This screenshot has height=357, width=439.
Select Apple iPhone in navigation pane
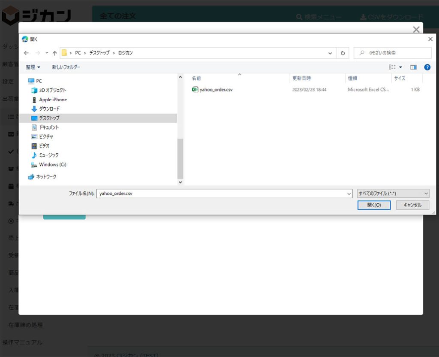(53, 100)
